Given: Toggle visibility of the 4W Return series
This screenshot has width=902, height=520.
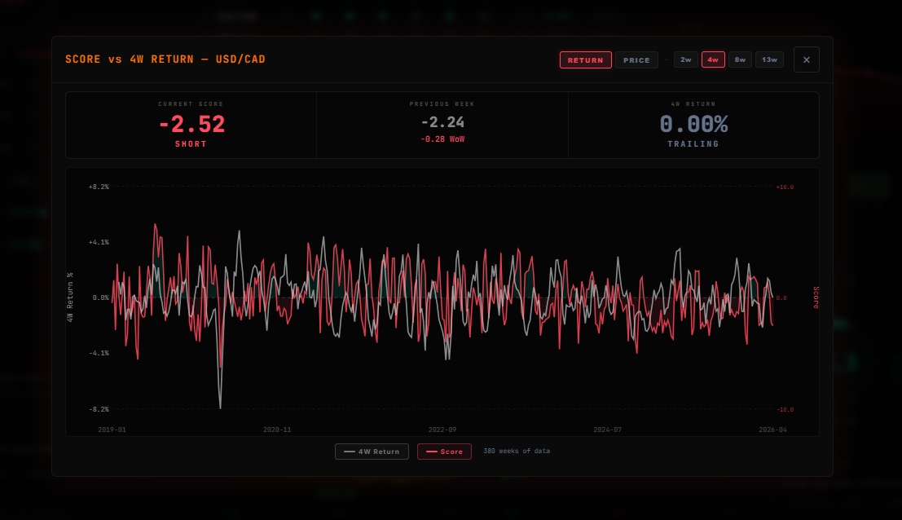Looking at the screenshot, I should tap(372, 451).
